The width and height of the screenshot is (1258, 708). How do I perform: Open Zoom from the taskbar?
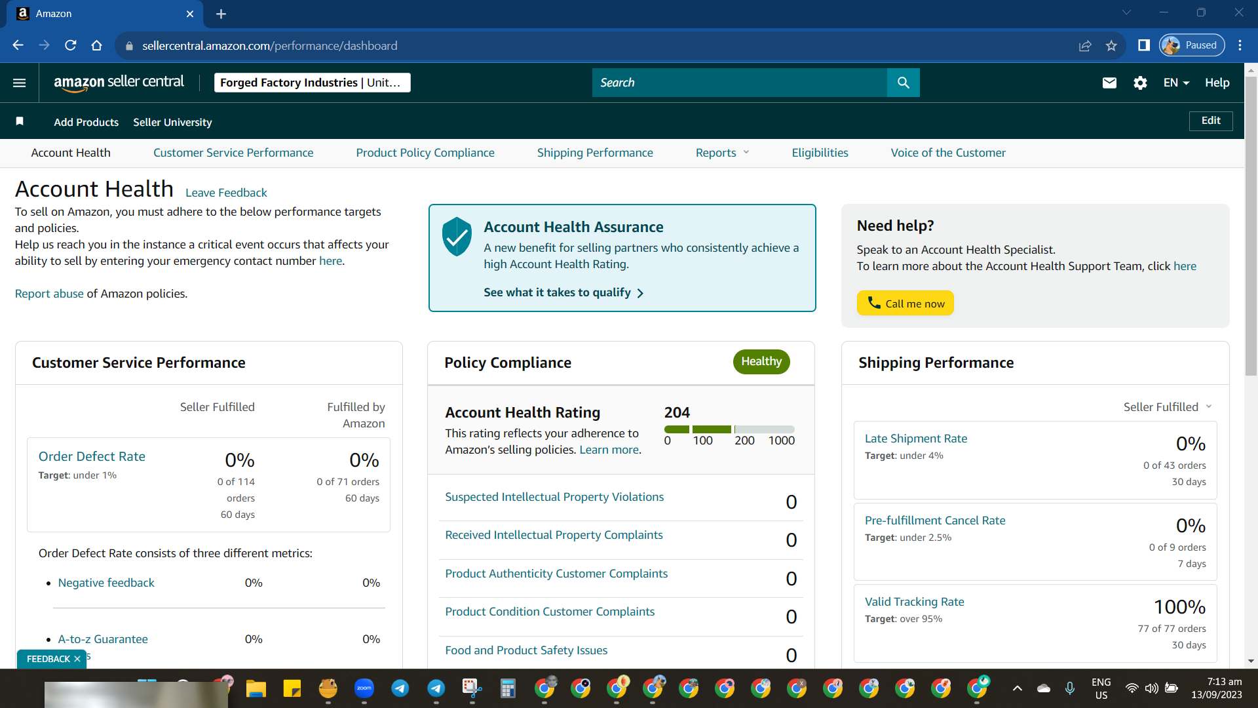point(364,688)
